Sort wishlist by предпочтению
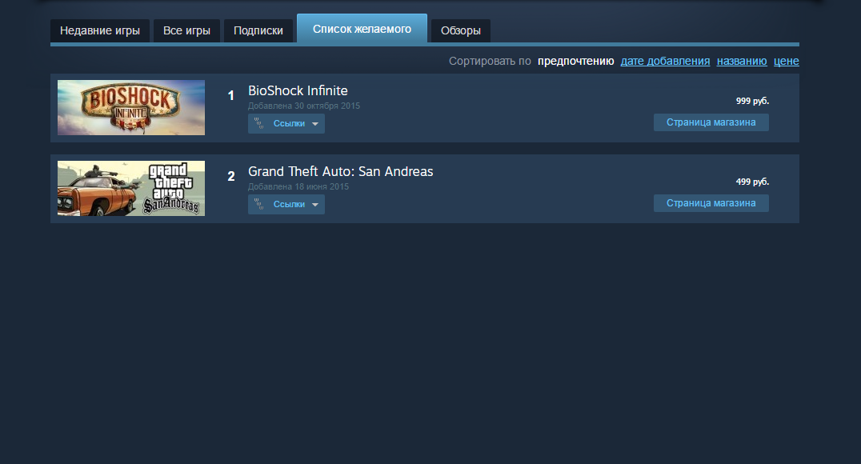Image resolution: width=861 pixels, height=464 pixels. click(x=575, y=61)
